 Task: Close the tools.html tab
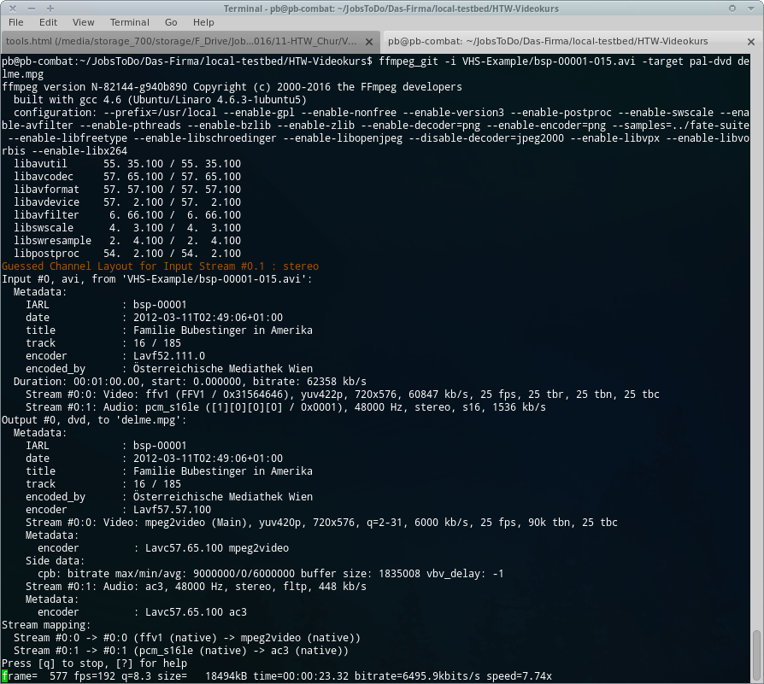coord(371,41)
